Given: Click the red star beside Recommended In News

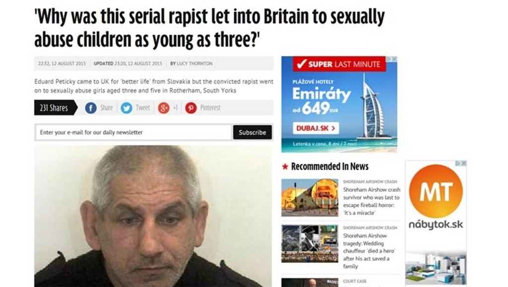Looking at the screenshot, I should [285, 167].
